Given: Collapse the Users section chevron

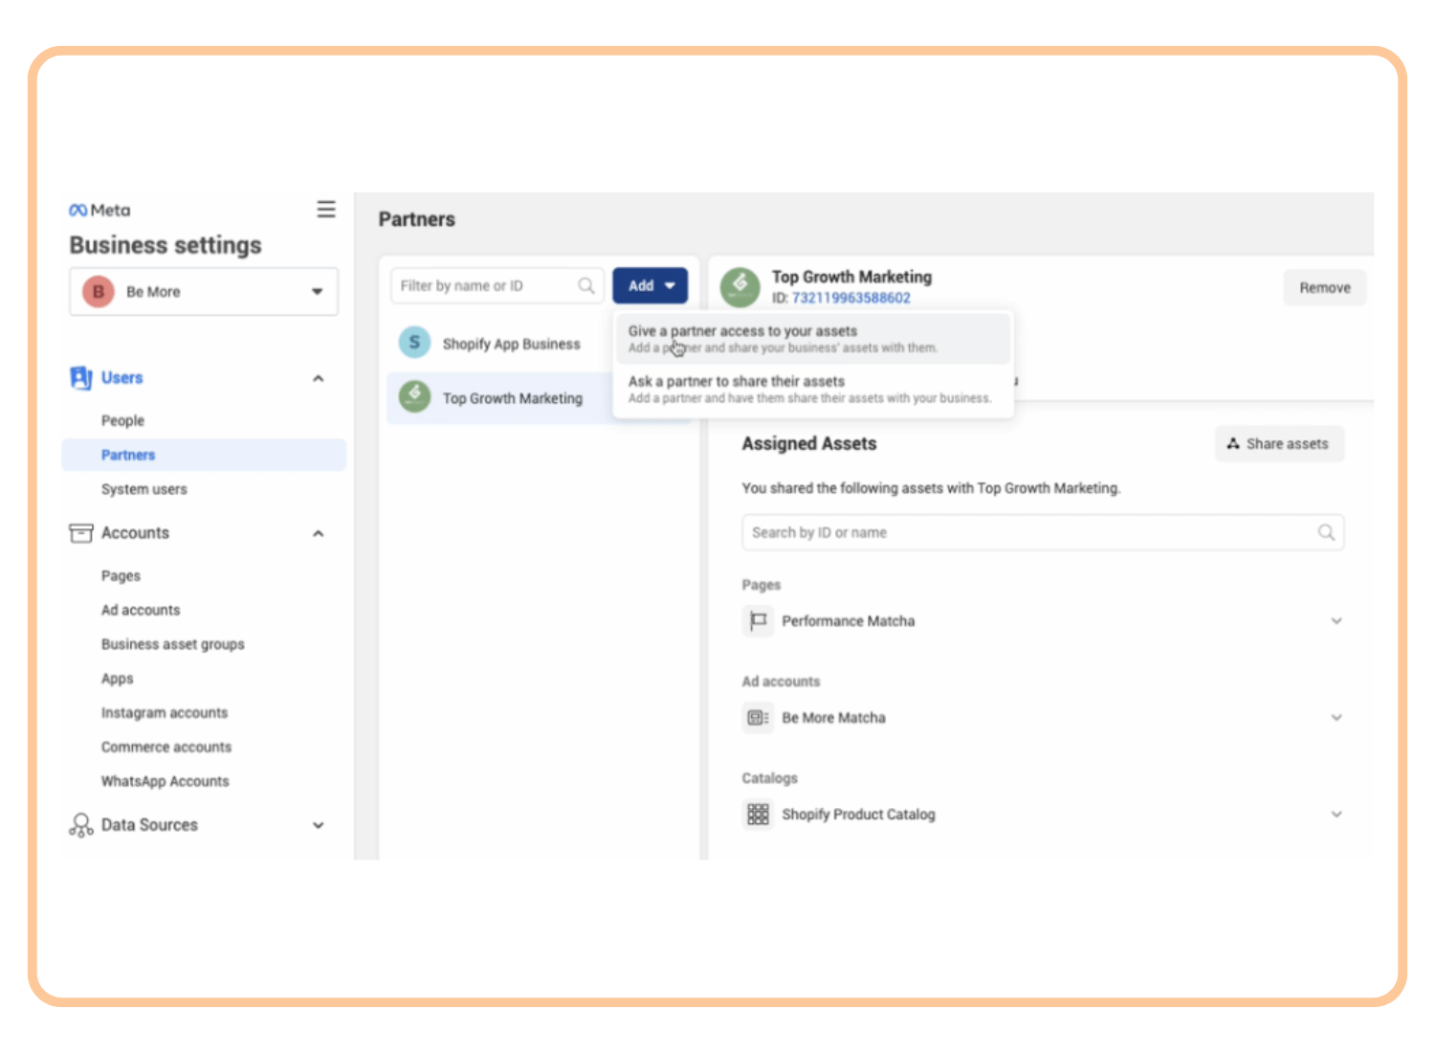Looking at the screenshot, I should pyautogui.click(x=319, y=378).
